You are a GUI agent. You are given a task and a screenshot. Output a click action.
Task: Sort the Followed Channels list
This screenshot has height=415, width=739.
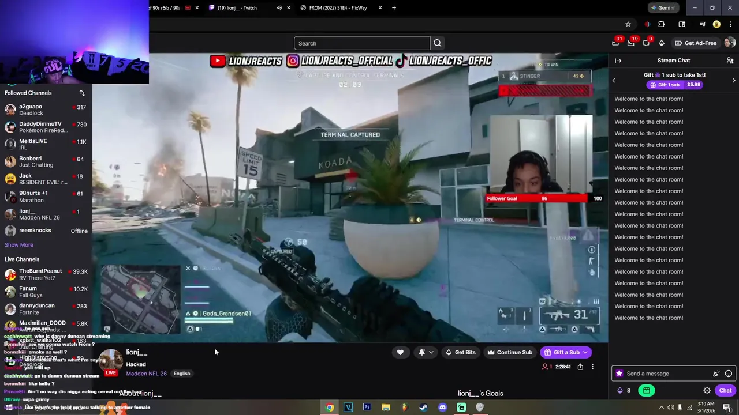(x=82, y=93)
